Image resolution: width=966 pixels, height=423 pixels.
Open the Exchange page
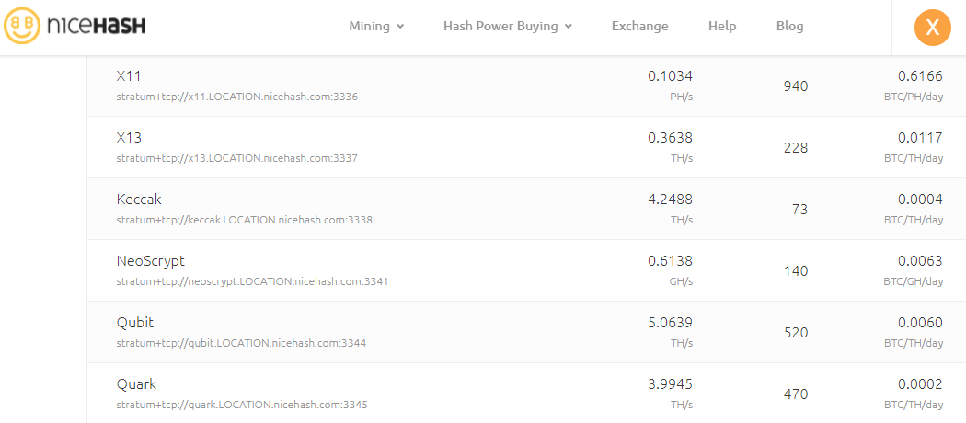pos(639,27)
